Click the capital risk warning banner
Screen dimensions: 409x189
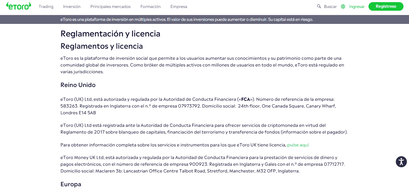point(187,19)
